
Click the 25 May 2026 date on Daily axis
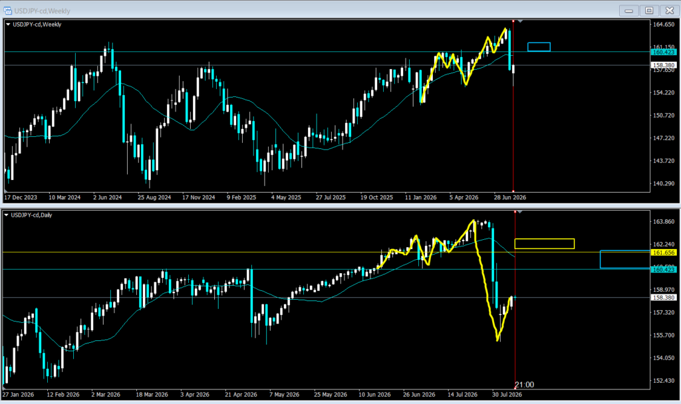tap(331, 395)
